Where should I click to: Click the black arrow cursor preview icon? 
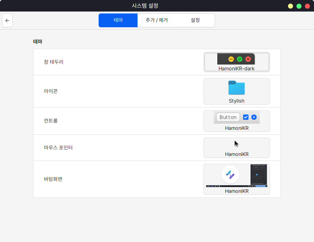pyautogui.click(x=237, y=144)
